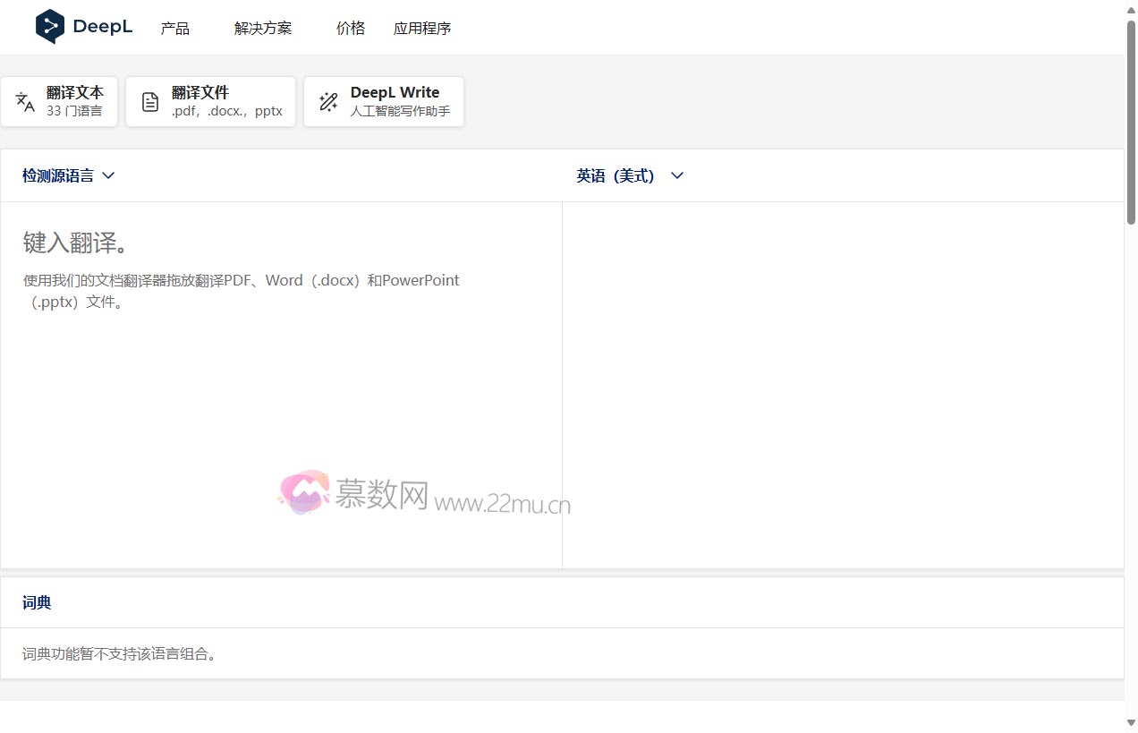Screen dimensions: 1138x733
Task: Click the 词典 dictionary heading
Action: click(x=37, y=602)
